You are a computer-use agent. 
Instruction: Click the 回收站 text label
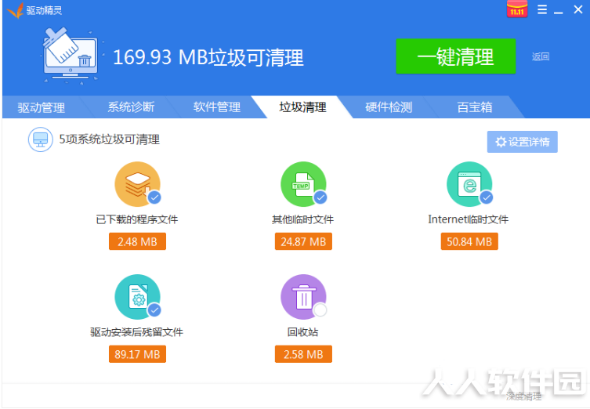pyautogui.click(x=303, y=332)
